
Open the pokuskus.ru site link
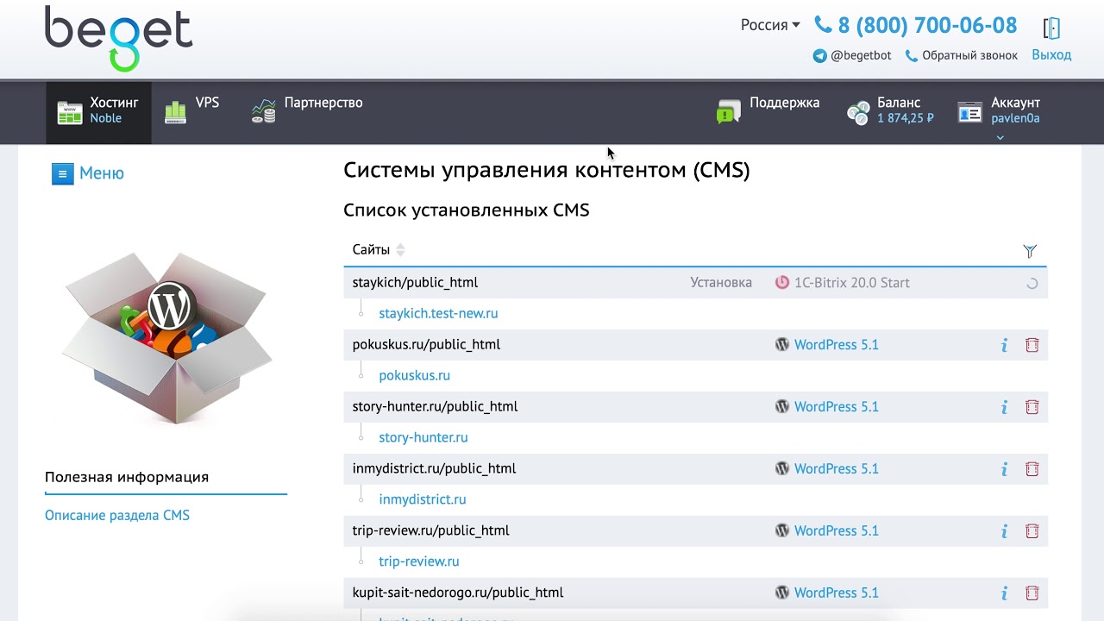[x=414, y=375]
